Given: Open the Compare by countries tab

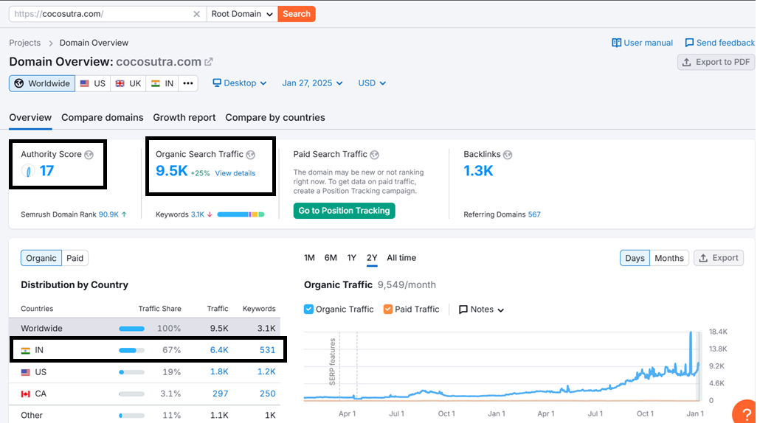Looking at the screenshot, I should 275,118.
